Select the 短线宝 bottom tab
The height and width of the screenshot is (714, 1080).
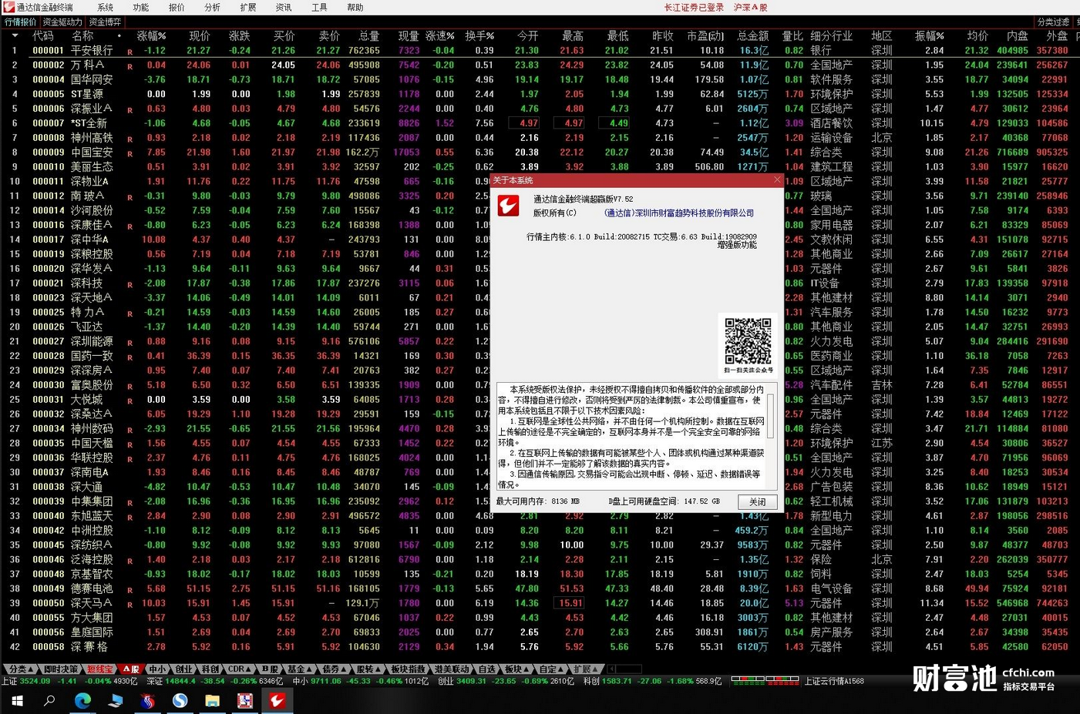[99, 669]
